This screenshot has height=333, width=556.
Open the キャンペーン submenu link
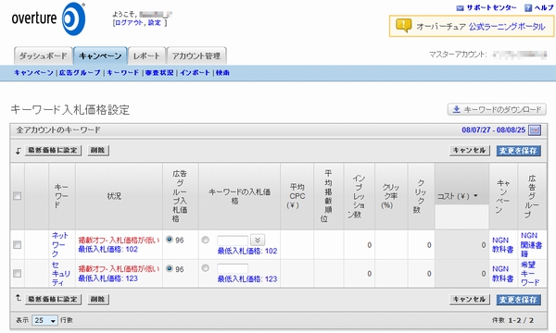[x=33, y=72]
